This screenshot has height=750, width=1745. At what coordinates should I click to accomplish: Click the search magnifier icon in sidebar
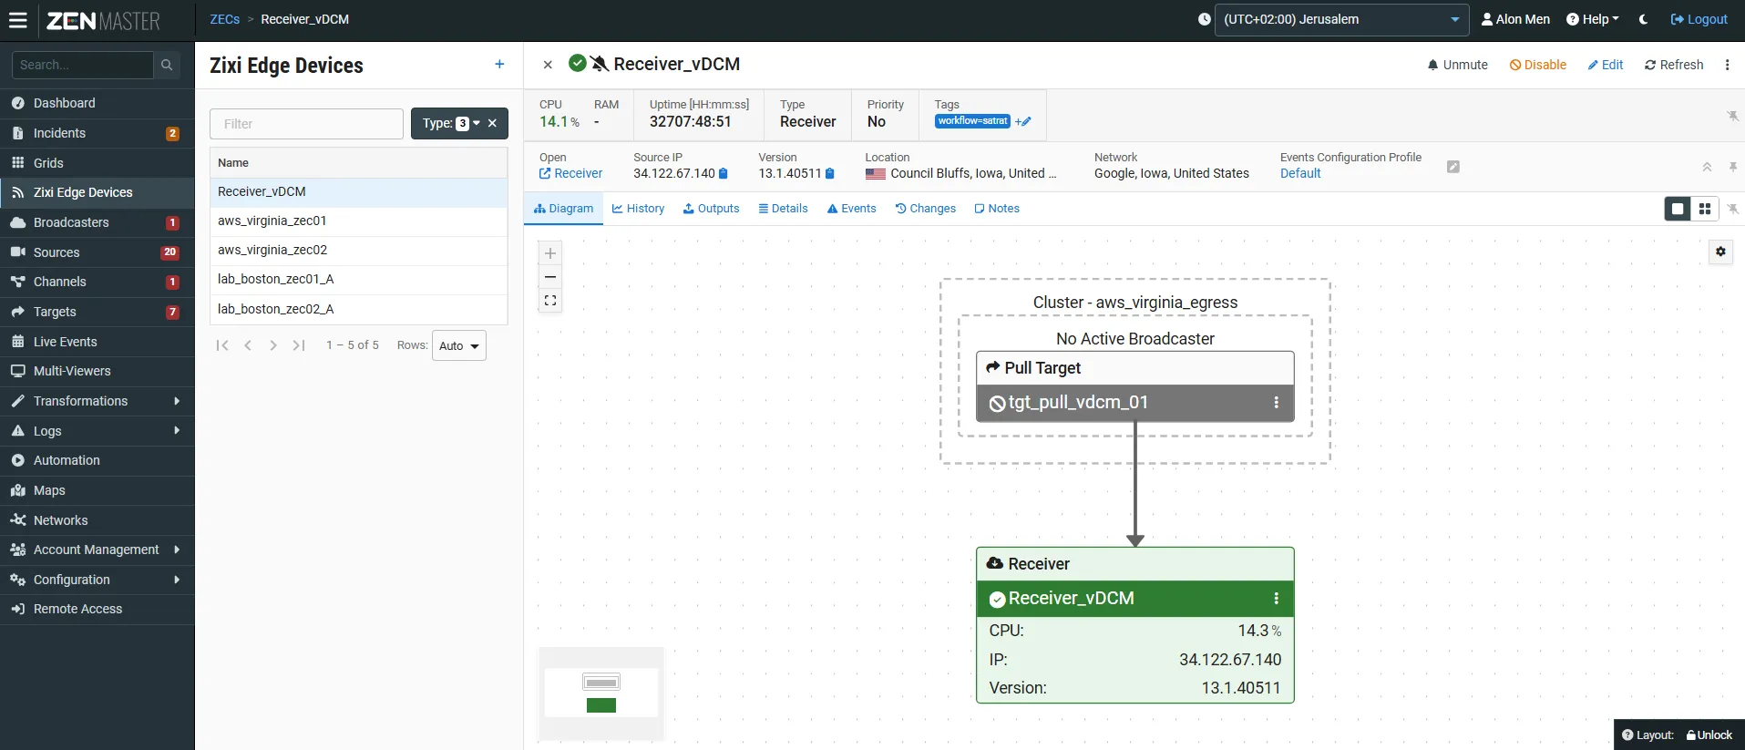point(167,65)
